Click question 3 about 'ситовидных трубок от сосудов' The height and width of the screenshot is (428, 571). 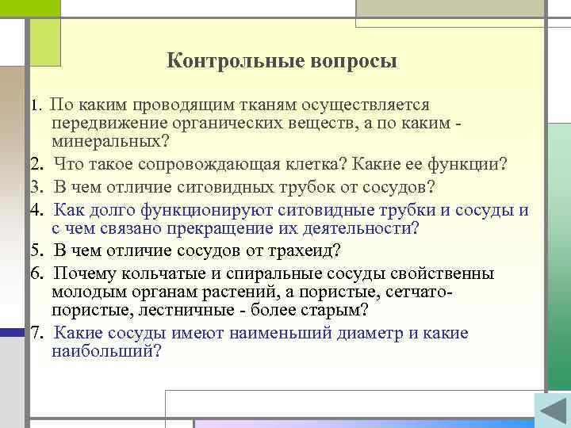point(233,187)
